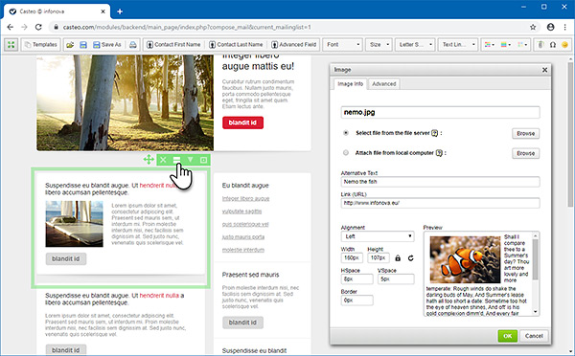Click the red 'blandit id' button
This screenshot has height=356, width=575.
[242, 122]
